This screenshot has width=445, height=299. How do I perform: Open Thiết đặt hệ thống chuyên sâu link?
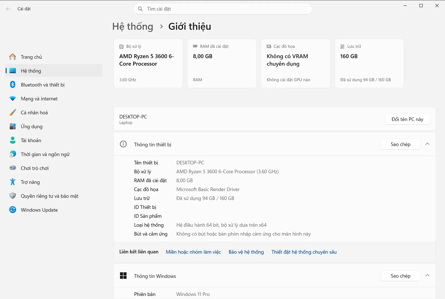coord(304,252)
